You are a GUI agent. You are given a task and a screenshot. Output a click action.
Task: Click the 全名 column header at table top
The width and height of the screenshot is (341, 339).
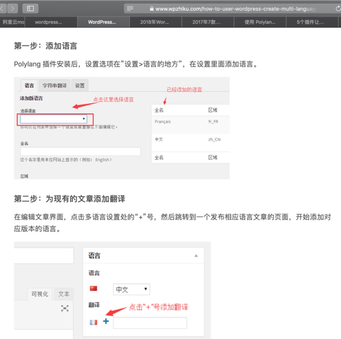(159, 110)
